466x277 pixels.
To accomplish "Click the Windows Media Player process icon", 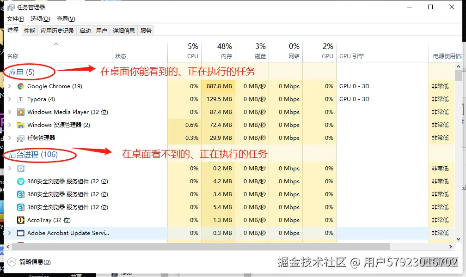I will [20, 112].
